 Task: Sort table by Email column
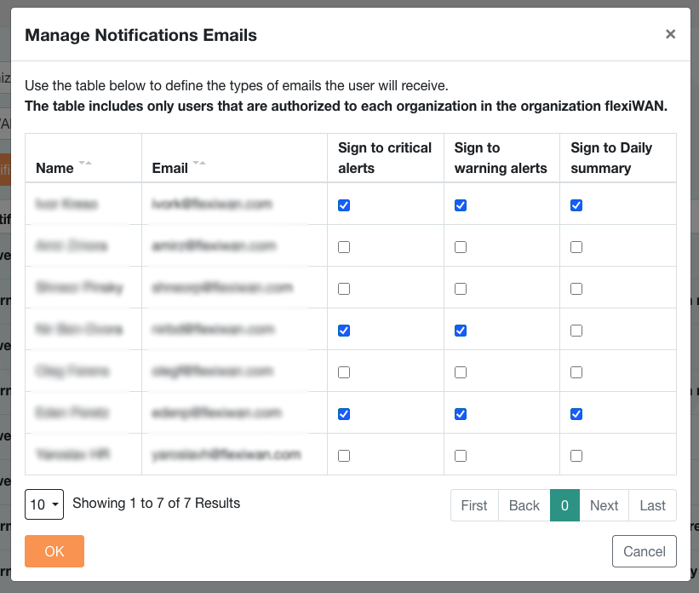pos(200,163)
